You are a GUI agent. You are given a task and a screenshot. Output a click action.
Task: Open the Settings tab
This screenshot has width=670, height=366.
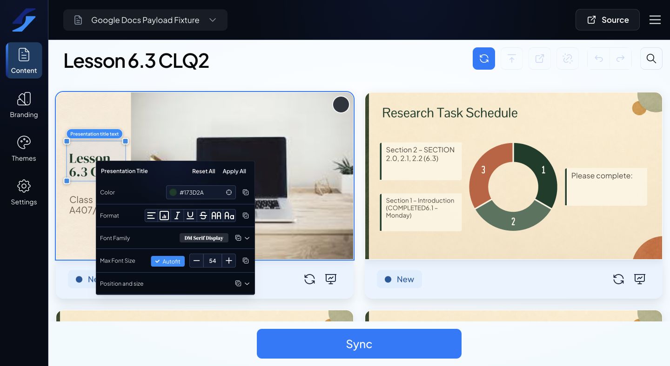coord(24,192)
